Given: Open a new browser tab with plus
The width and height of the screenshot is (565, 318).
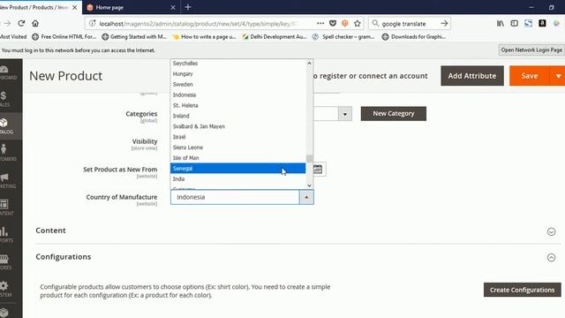Looking at the screenshot, I should 188,7.
